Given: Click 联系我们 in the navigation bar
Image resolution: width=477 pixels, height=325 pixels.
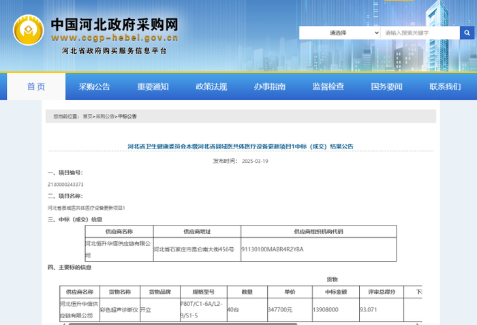Looking at the screenshot, I should pos(446,87).
